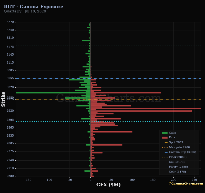The height and width of the screenshot is (193, 205).
Task: Toggle the Spot 2977 legend entry
Action: coord(174,142)
